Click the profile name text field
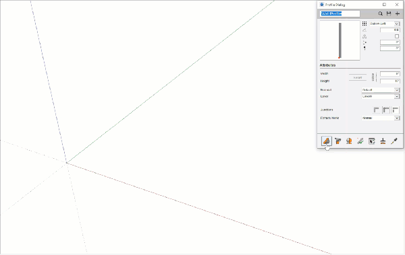The width and height of the screenshot is (405, 255). (x=340, y=13)
